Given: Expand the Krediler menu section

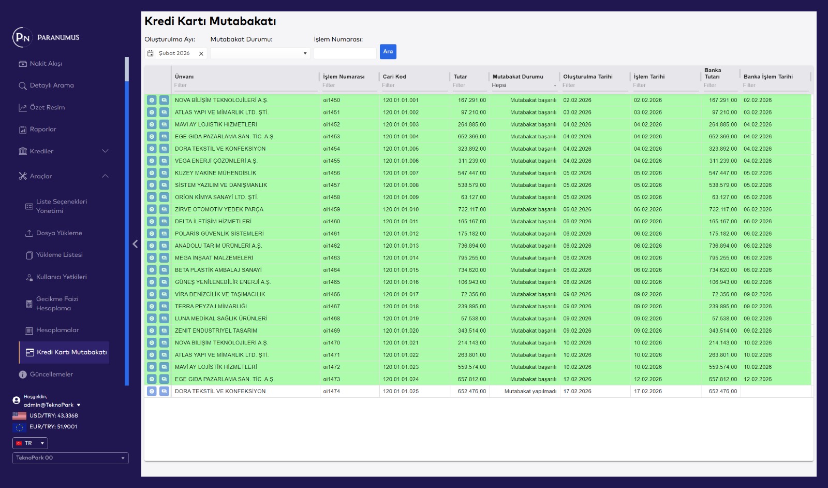Looking at the screenshot, I should click(x=105, y=151).
